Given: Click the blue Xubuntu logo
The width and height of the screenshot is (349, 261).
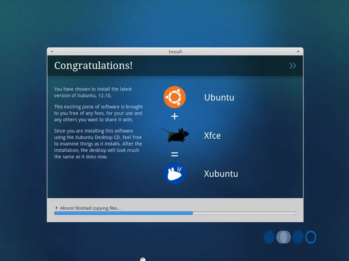Looking at the screenshot, I should tap(175, 173).
